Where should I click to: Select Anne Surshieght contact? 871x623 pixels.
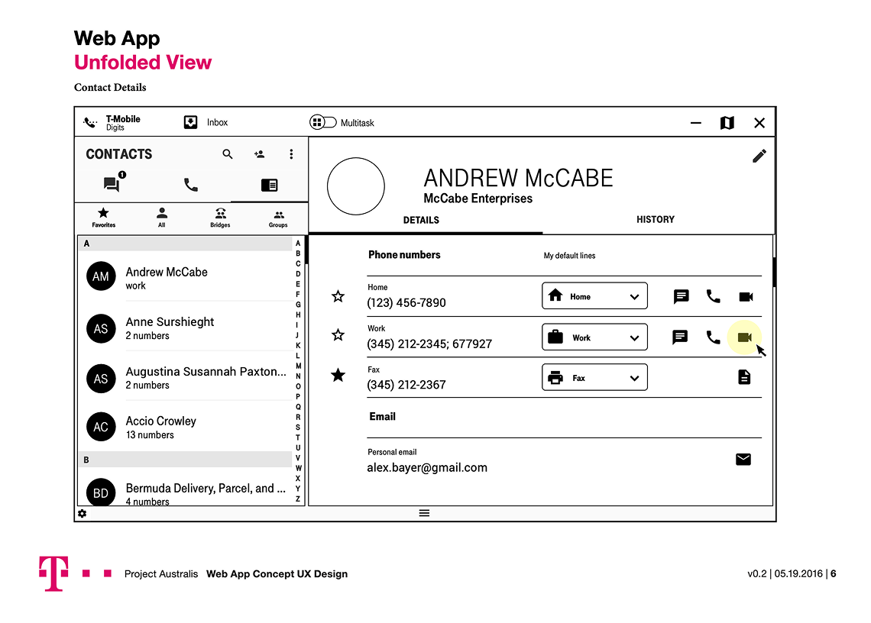point(186,328)
